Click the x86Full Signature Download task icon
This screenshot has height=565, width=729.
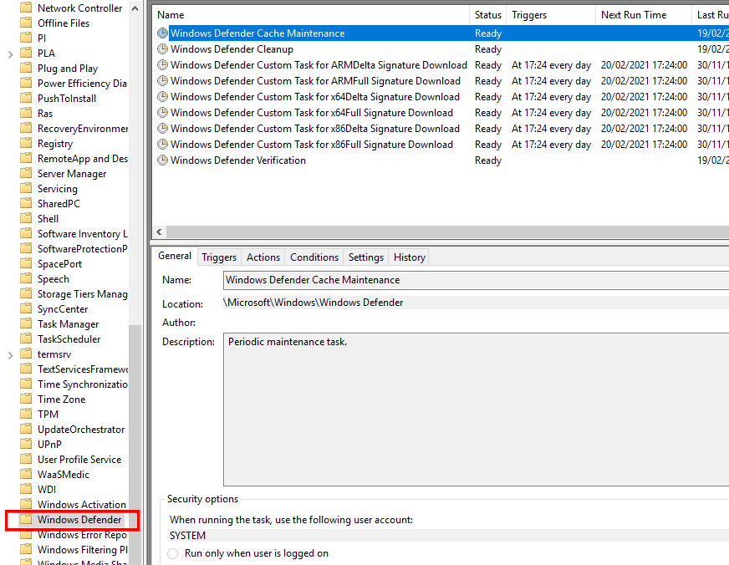point(162,144)
